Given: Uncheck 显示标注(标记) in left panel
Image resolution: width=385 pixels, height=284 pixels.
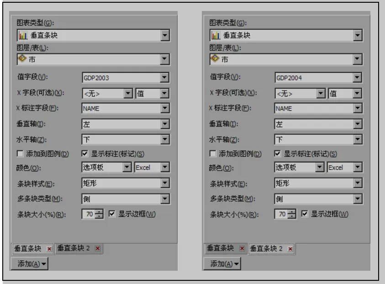Looking at the screenshot, I should click(x=84, y=154).
